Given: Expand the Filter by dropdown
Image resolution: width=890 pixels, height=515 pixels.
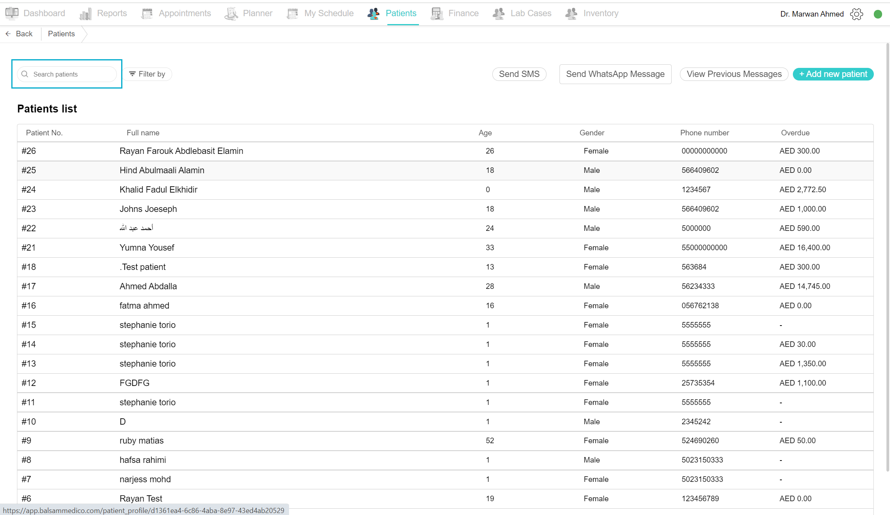Looking at the screenshot, I should click(x=147, y=74).
